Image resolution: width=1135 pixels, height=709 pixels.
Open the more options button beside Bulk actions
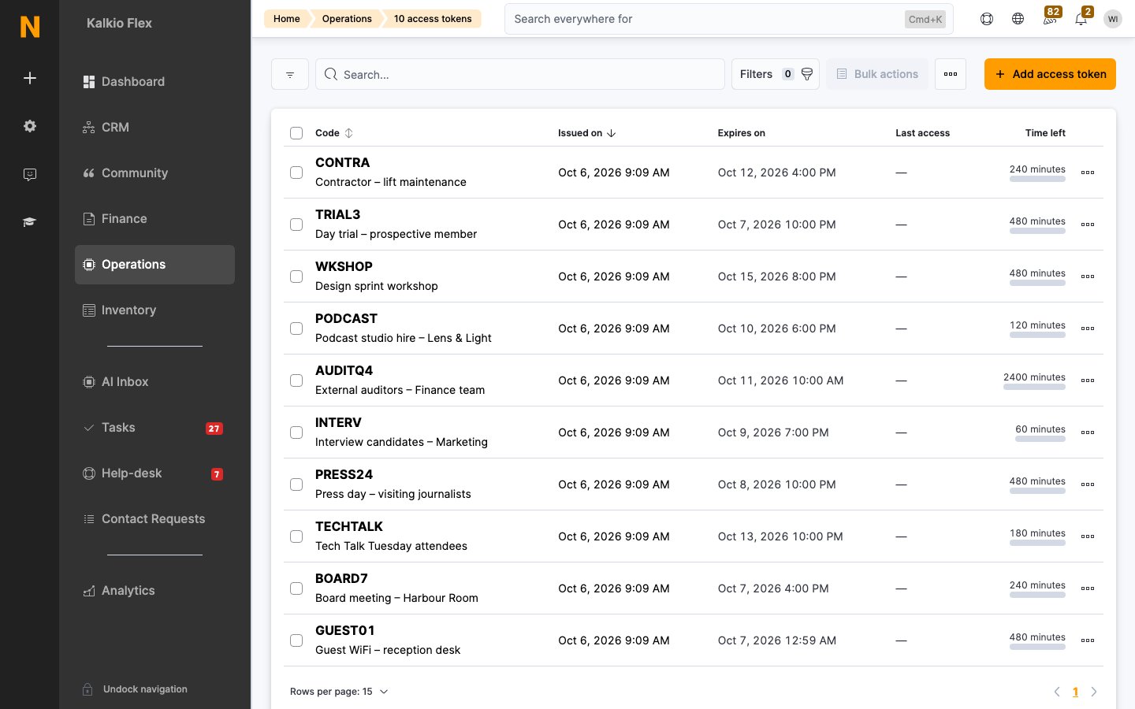tap(951, 74)
